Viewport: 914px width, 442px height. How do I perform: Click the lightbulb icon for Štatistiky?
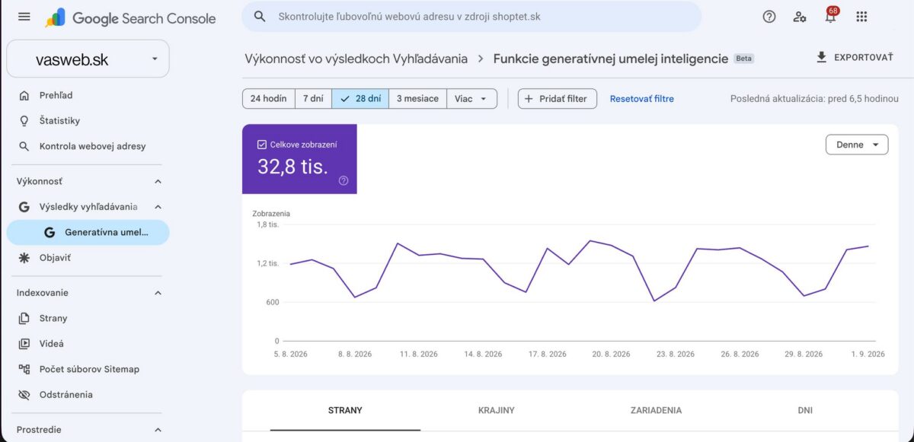coord(24,121)
